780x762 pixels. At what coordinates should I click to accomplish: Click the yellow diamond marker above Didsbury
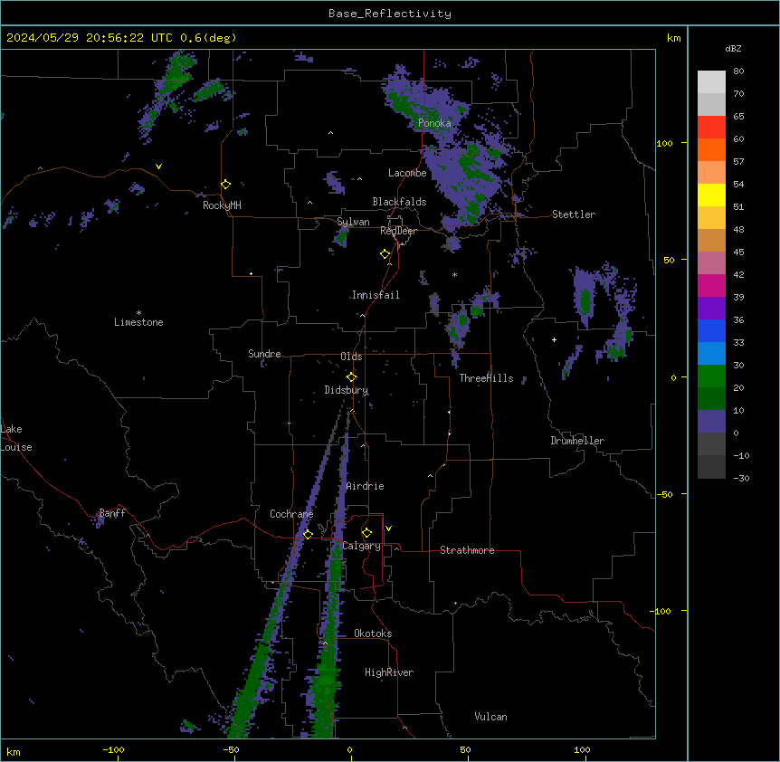pyautogui.click(x=352, y=377)
